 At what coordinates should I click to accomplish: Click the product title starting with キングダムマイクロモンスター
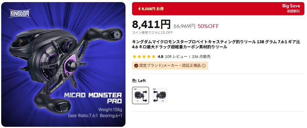point(216,44)
